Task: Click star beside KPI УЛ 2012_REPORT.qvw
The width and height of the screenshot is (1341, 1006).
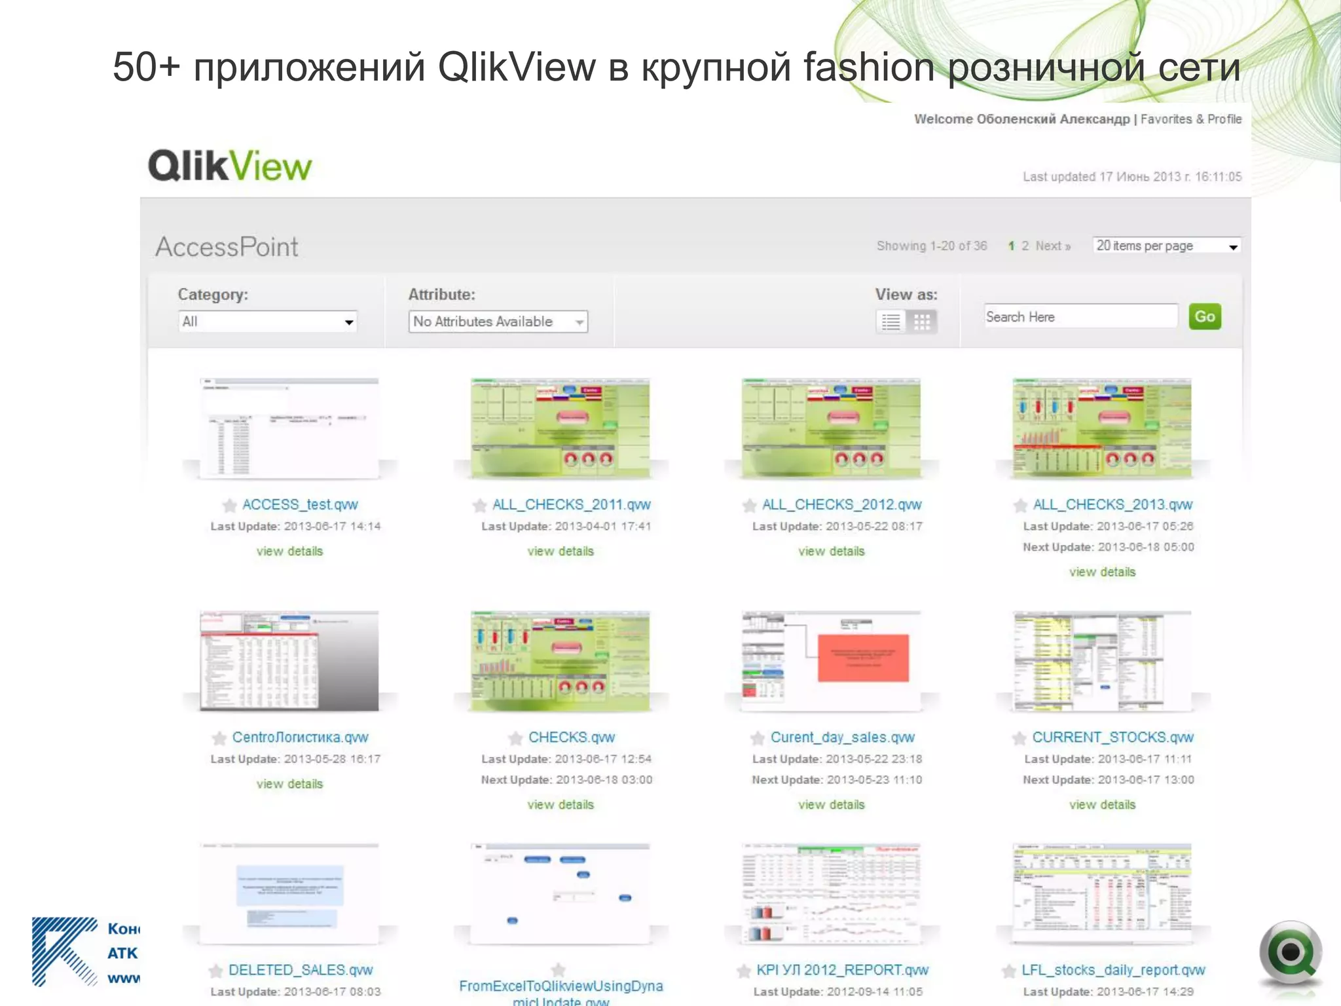Action: point(744,971)
